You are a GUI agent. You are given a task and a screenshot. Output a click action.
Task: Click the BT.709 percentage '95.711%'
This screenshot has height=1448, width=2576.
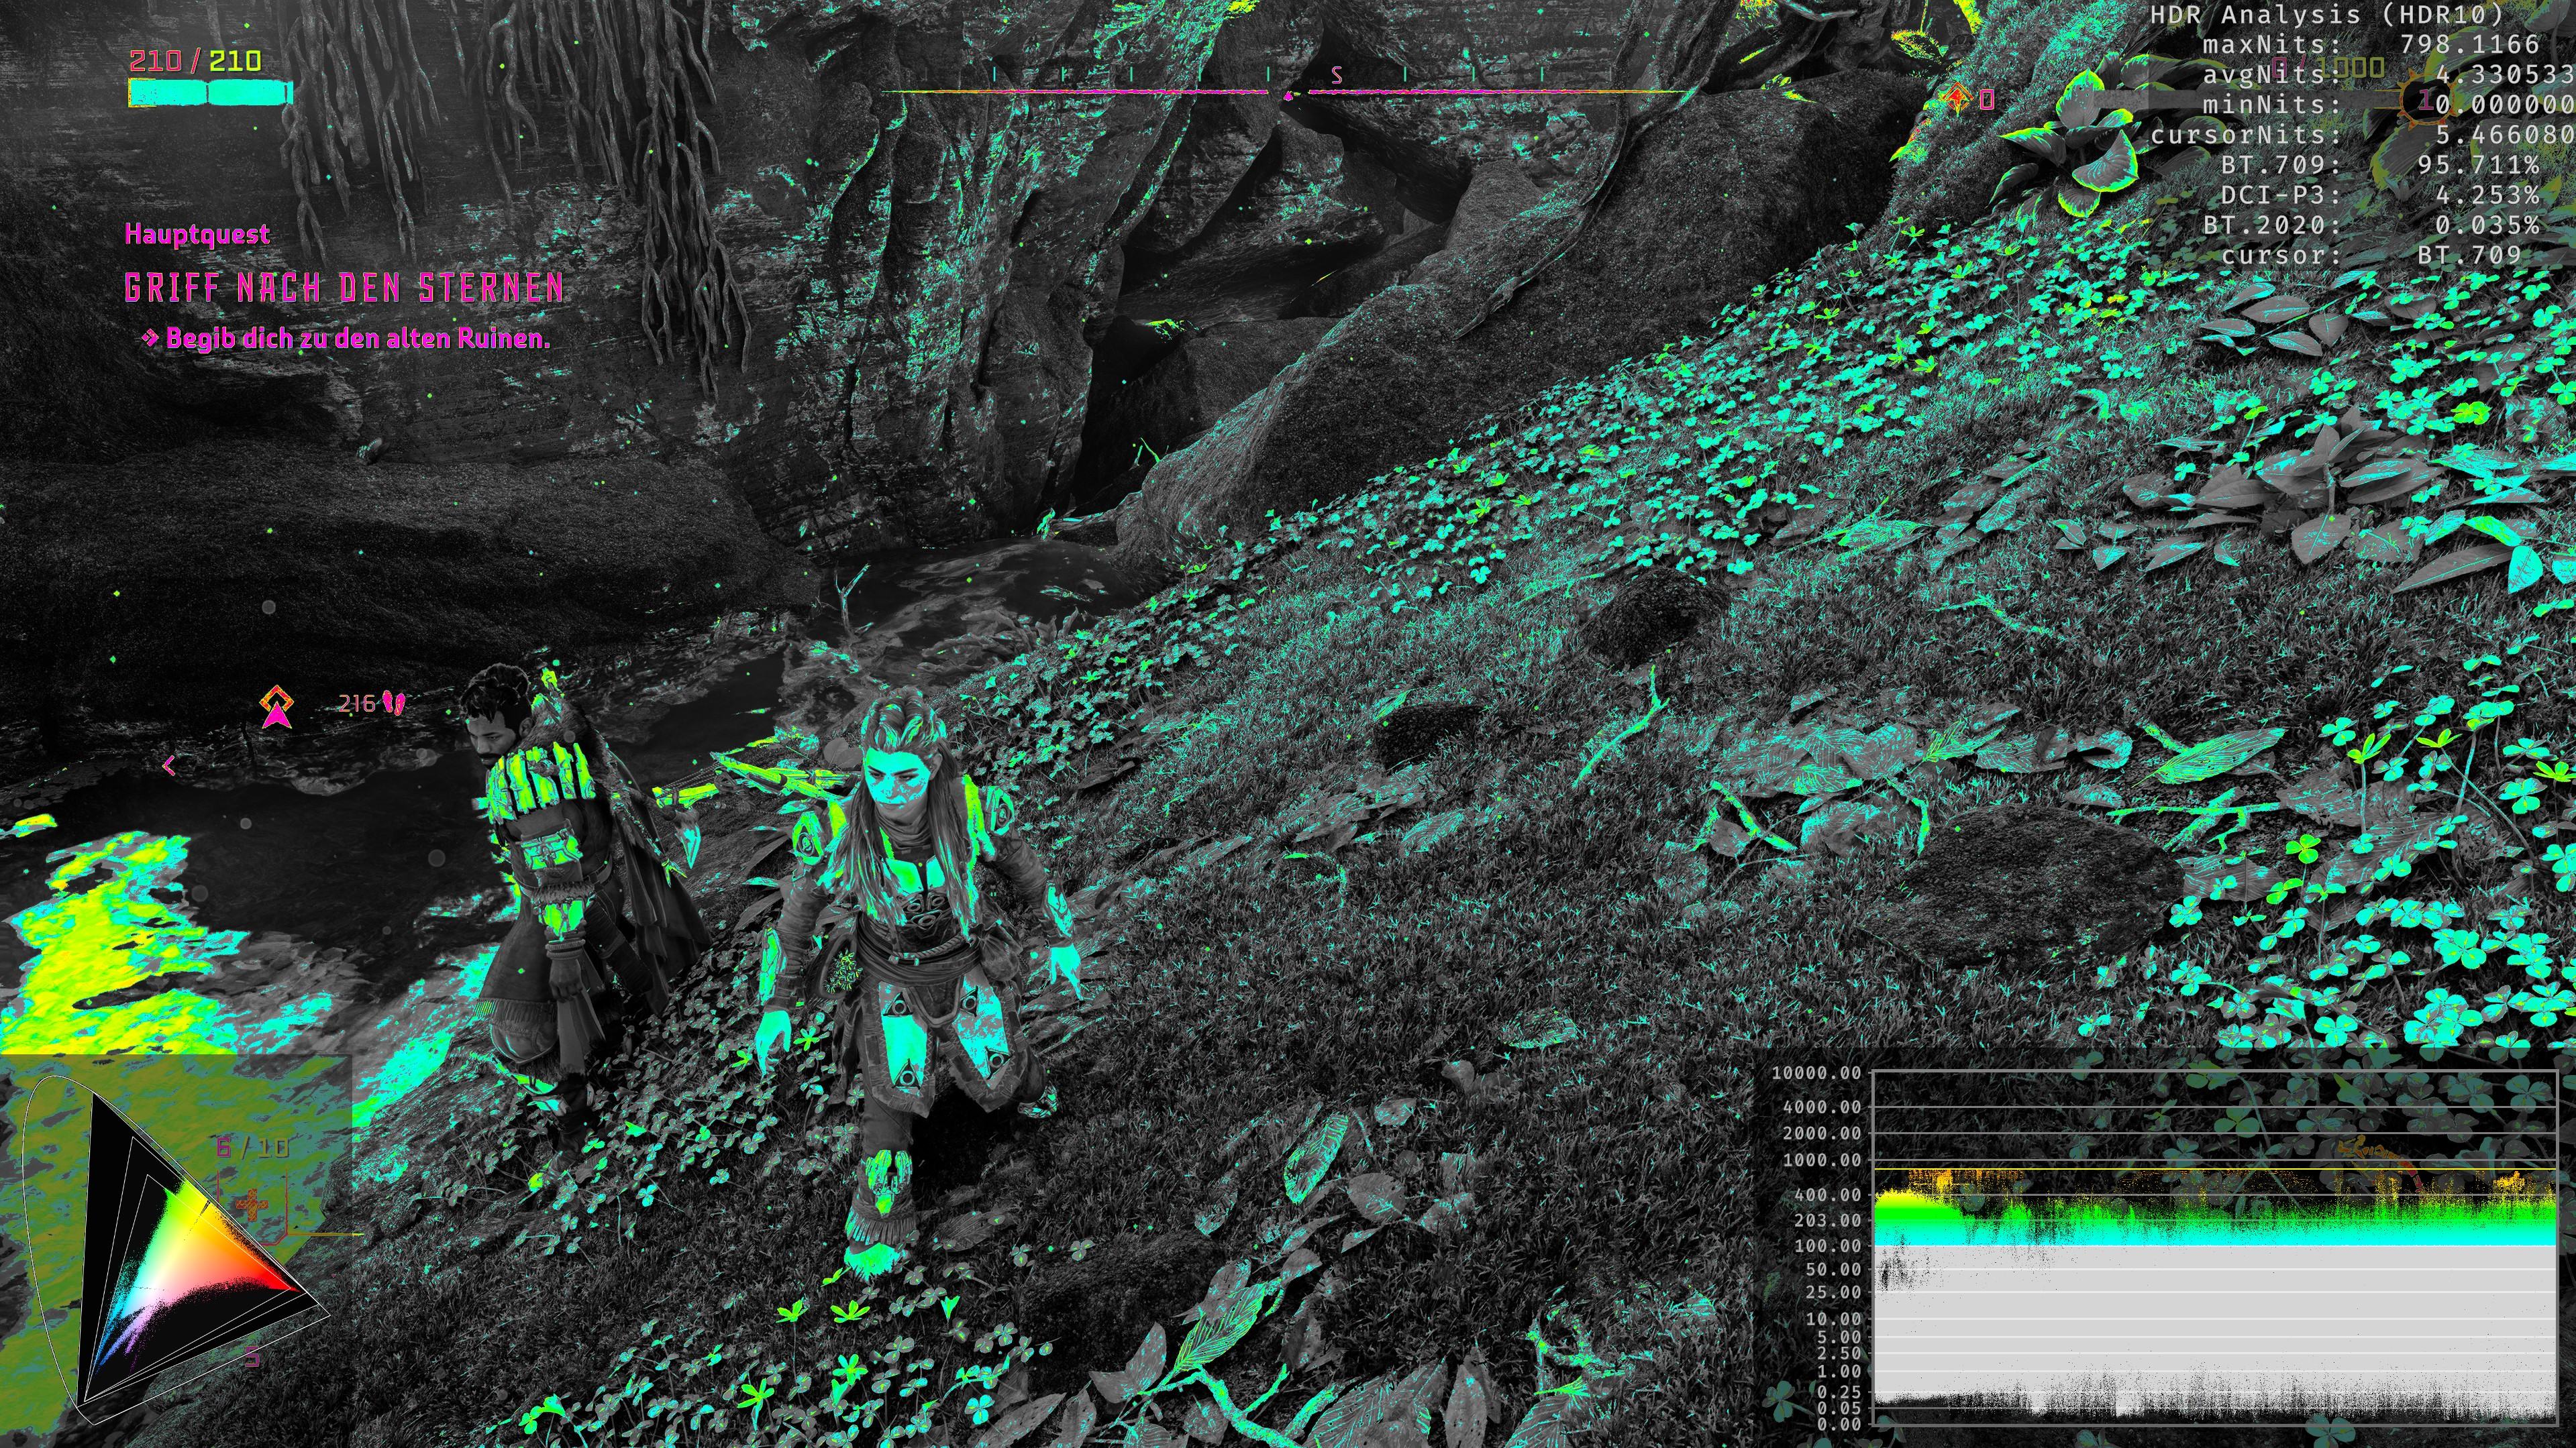click(x=2479, y=164)
